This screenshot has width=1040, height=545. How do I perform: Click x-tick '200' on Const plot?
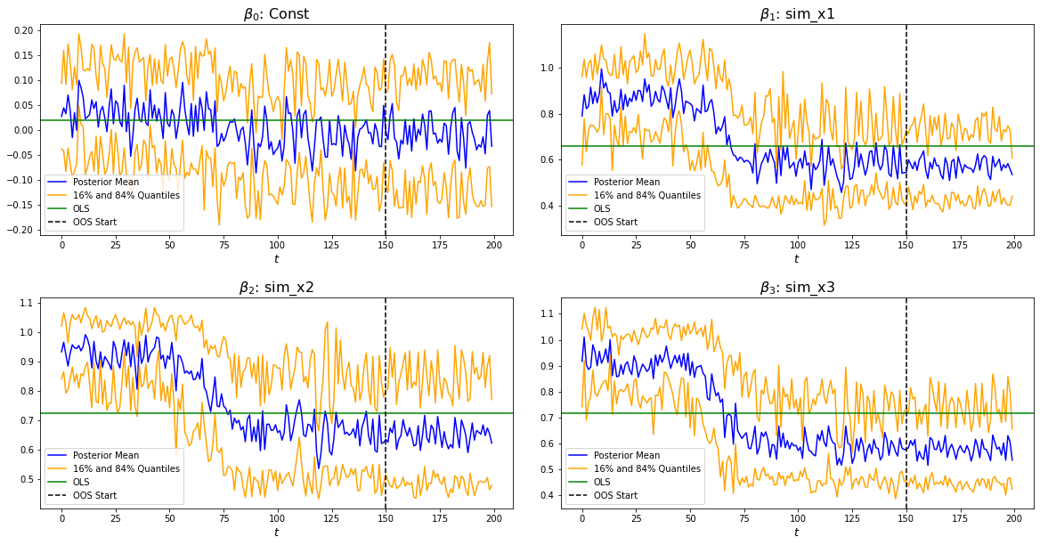click(493, 245)
